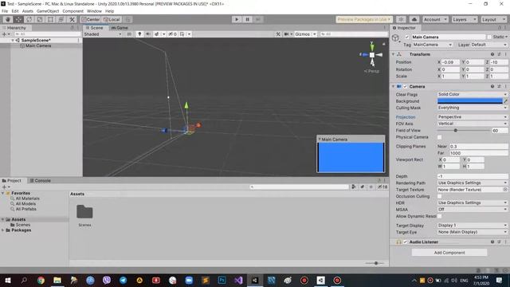Select All Materials favorite
510x287 pixels.
point(28,199)
